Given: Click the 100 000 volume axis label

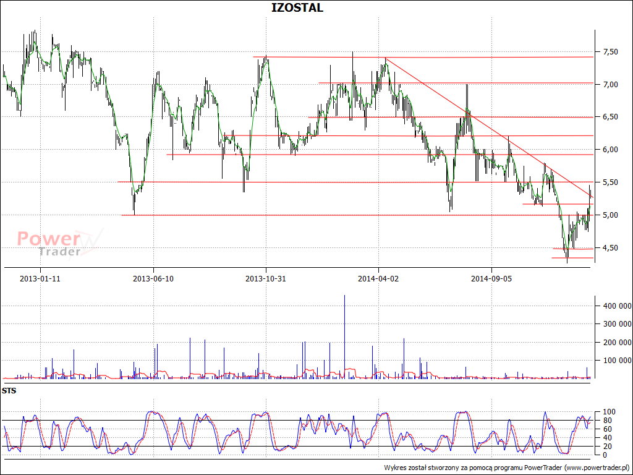Looking at the screenshot, I should point(617,361).
